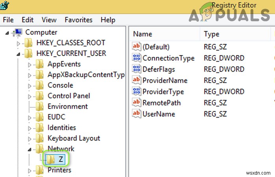Image resolution: width=275 pixels, height=177 pixels.
Task: Expand the HKEY_CLASSES_ROOT node
Action: tap(18, 43)
